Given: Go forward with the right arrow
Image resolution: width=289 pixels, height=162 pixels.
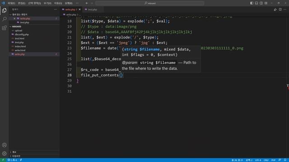Looking at the screenshot, I should [x=92, y=3].
